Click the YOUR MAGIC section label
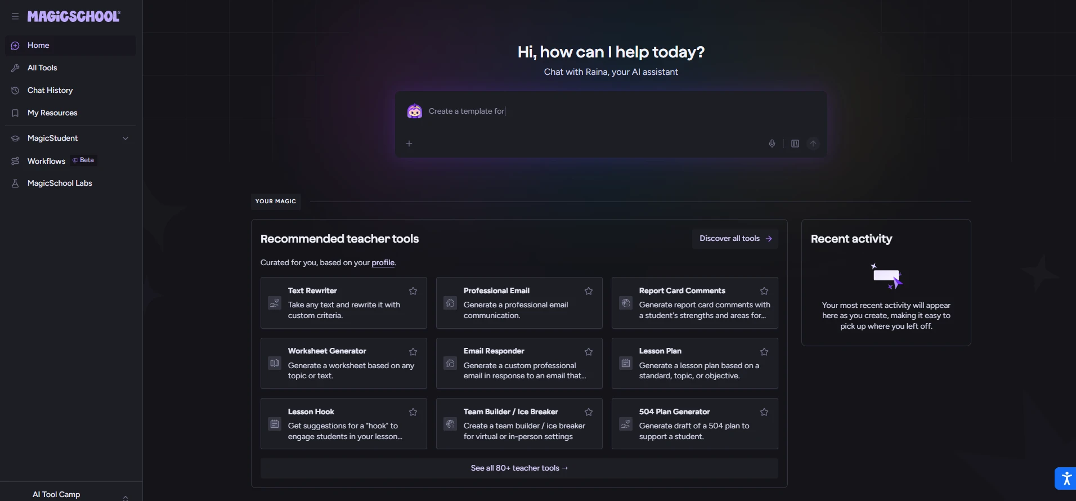Viewport: 1076px width, 501px height. click(x=276, y=202)
